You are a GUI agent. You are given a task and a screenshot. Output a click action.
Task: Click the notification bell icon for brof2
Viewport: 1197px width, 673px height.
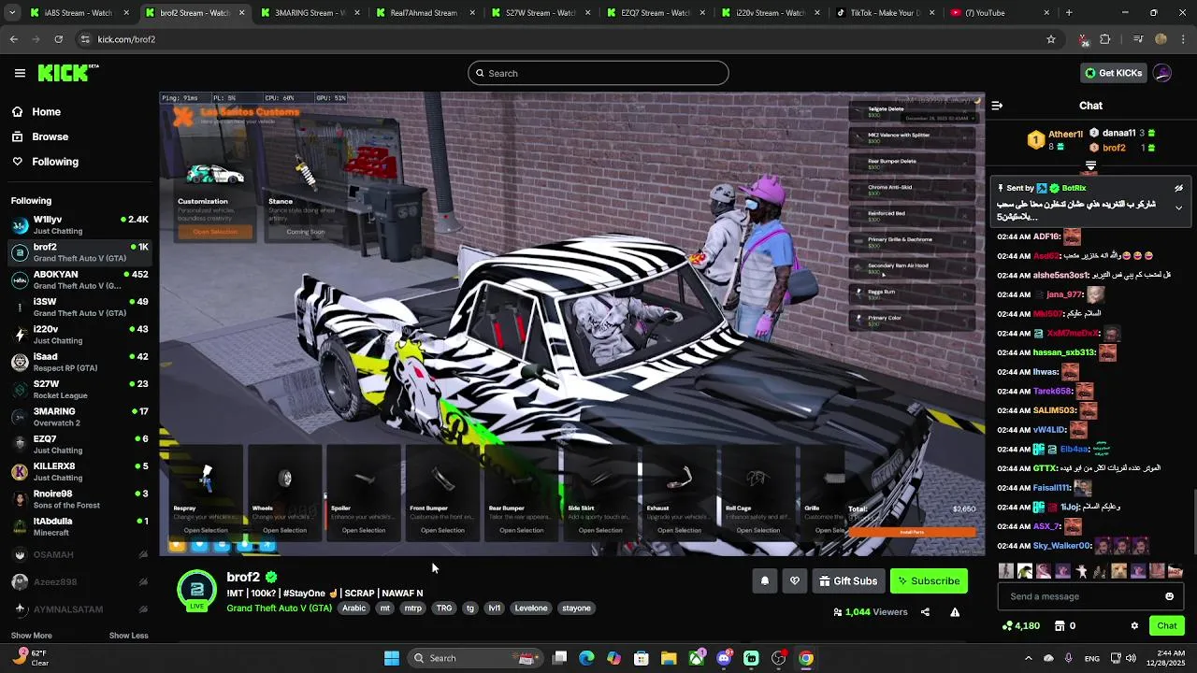tap(765, 581)
